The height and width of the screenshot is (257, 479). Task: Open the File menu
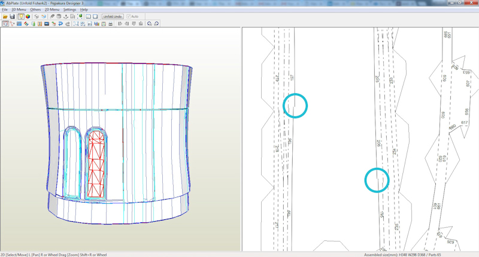[5, 10]
